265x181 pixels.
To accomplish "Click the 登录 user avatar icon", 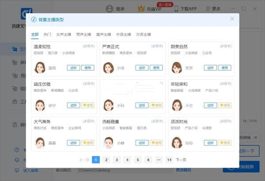I will [x=109, y=8].
